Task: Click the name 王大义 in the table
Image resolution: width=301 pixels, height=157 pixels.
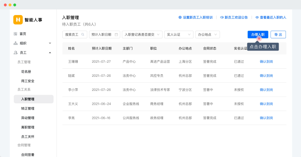Action: click(73, 104)
